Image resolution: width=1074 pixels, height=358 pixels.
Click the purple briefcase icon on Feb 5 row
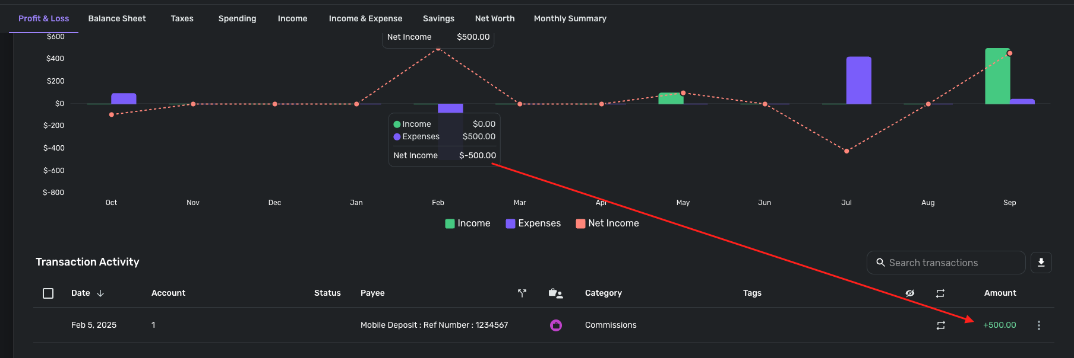coord(555,325)
